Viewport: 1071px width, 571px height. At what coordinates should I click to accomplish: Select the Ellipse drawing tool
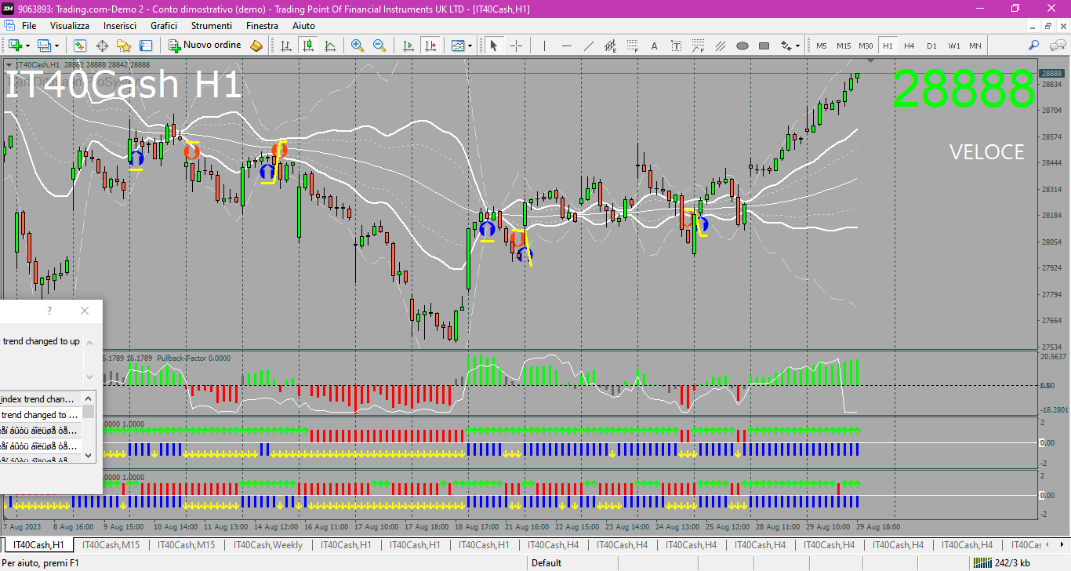pos(742,45)
